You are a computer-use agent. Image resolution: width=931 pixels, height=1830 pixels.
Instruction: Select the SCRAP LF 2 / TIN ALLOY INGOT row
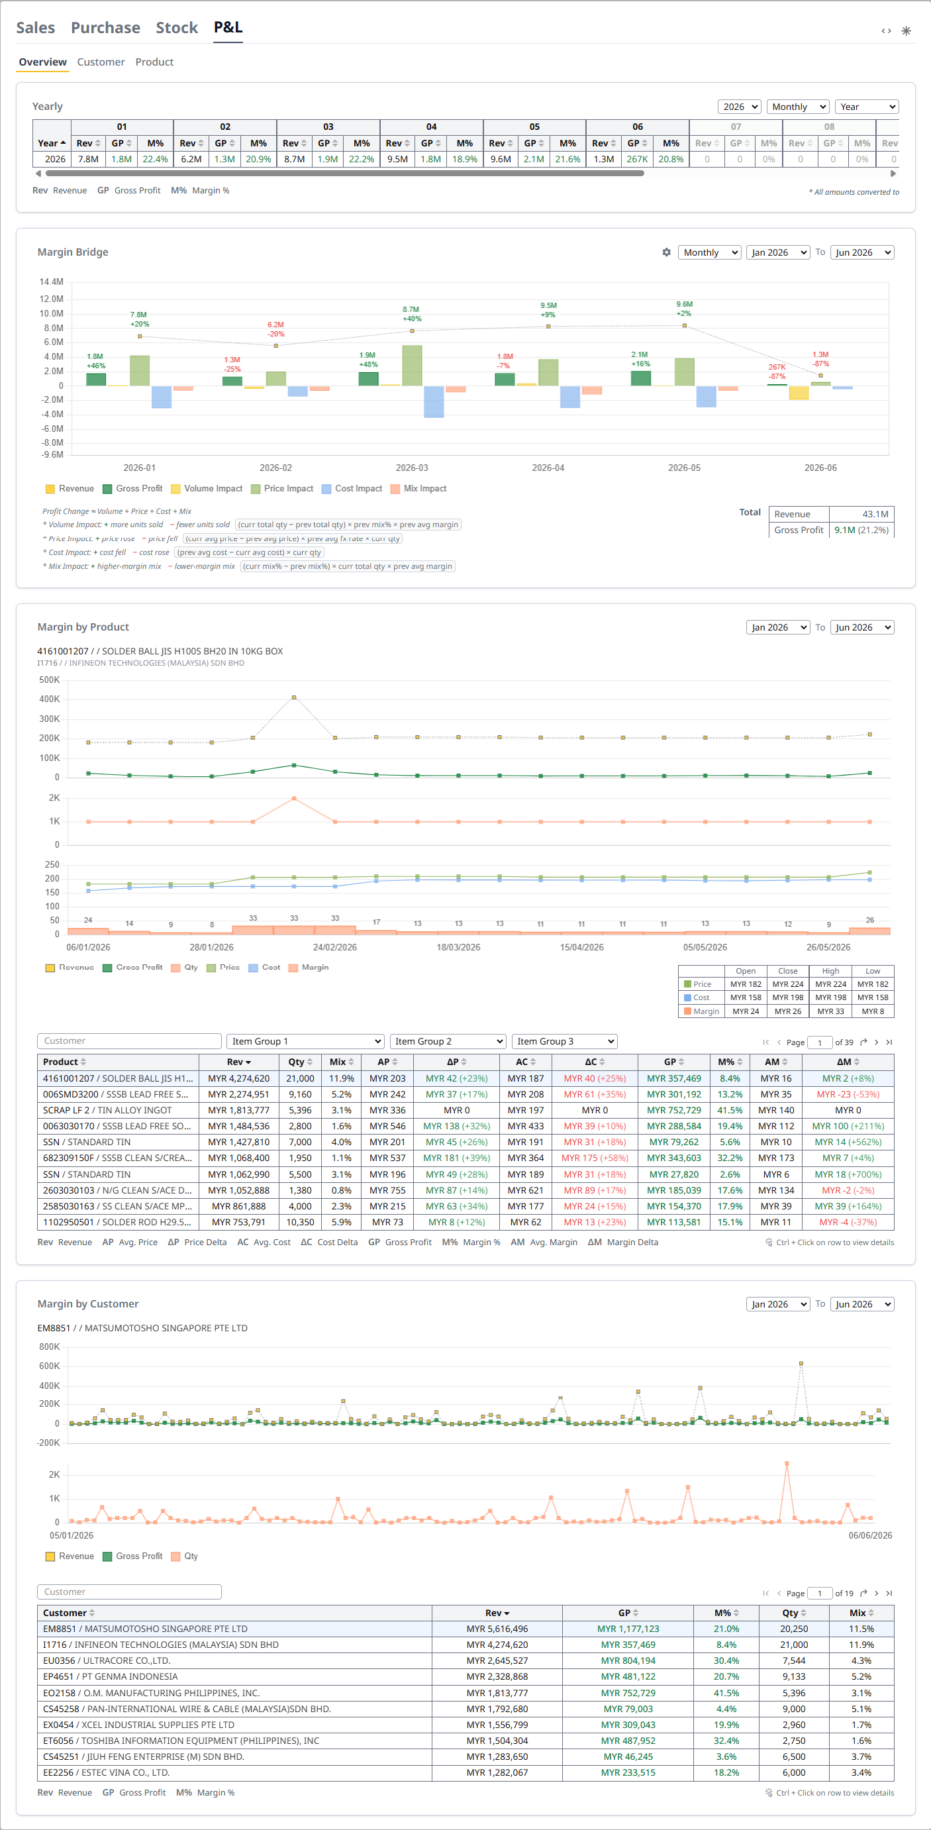(x=465, y=1109)
